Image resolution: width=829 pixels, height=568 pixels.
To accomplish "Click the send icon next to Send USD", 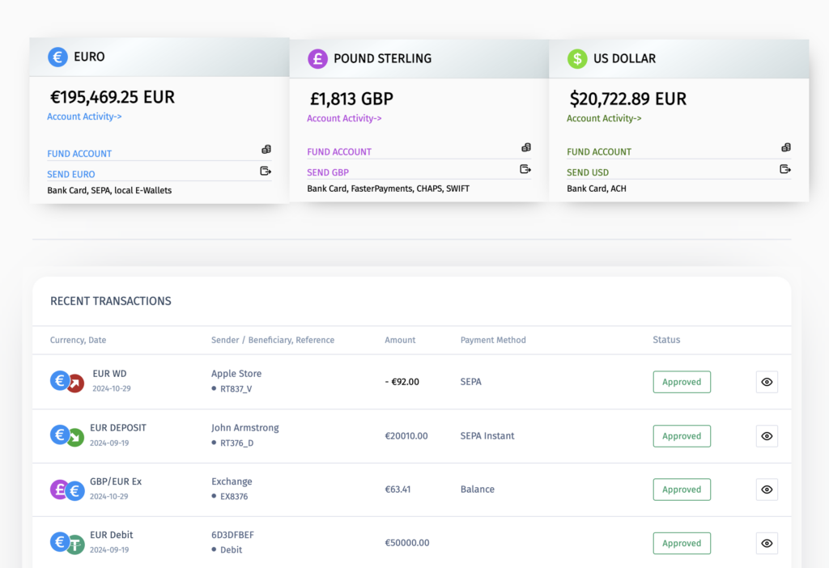I will (x=785, y=169).
